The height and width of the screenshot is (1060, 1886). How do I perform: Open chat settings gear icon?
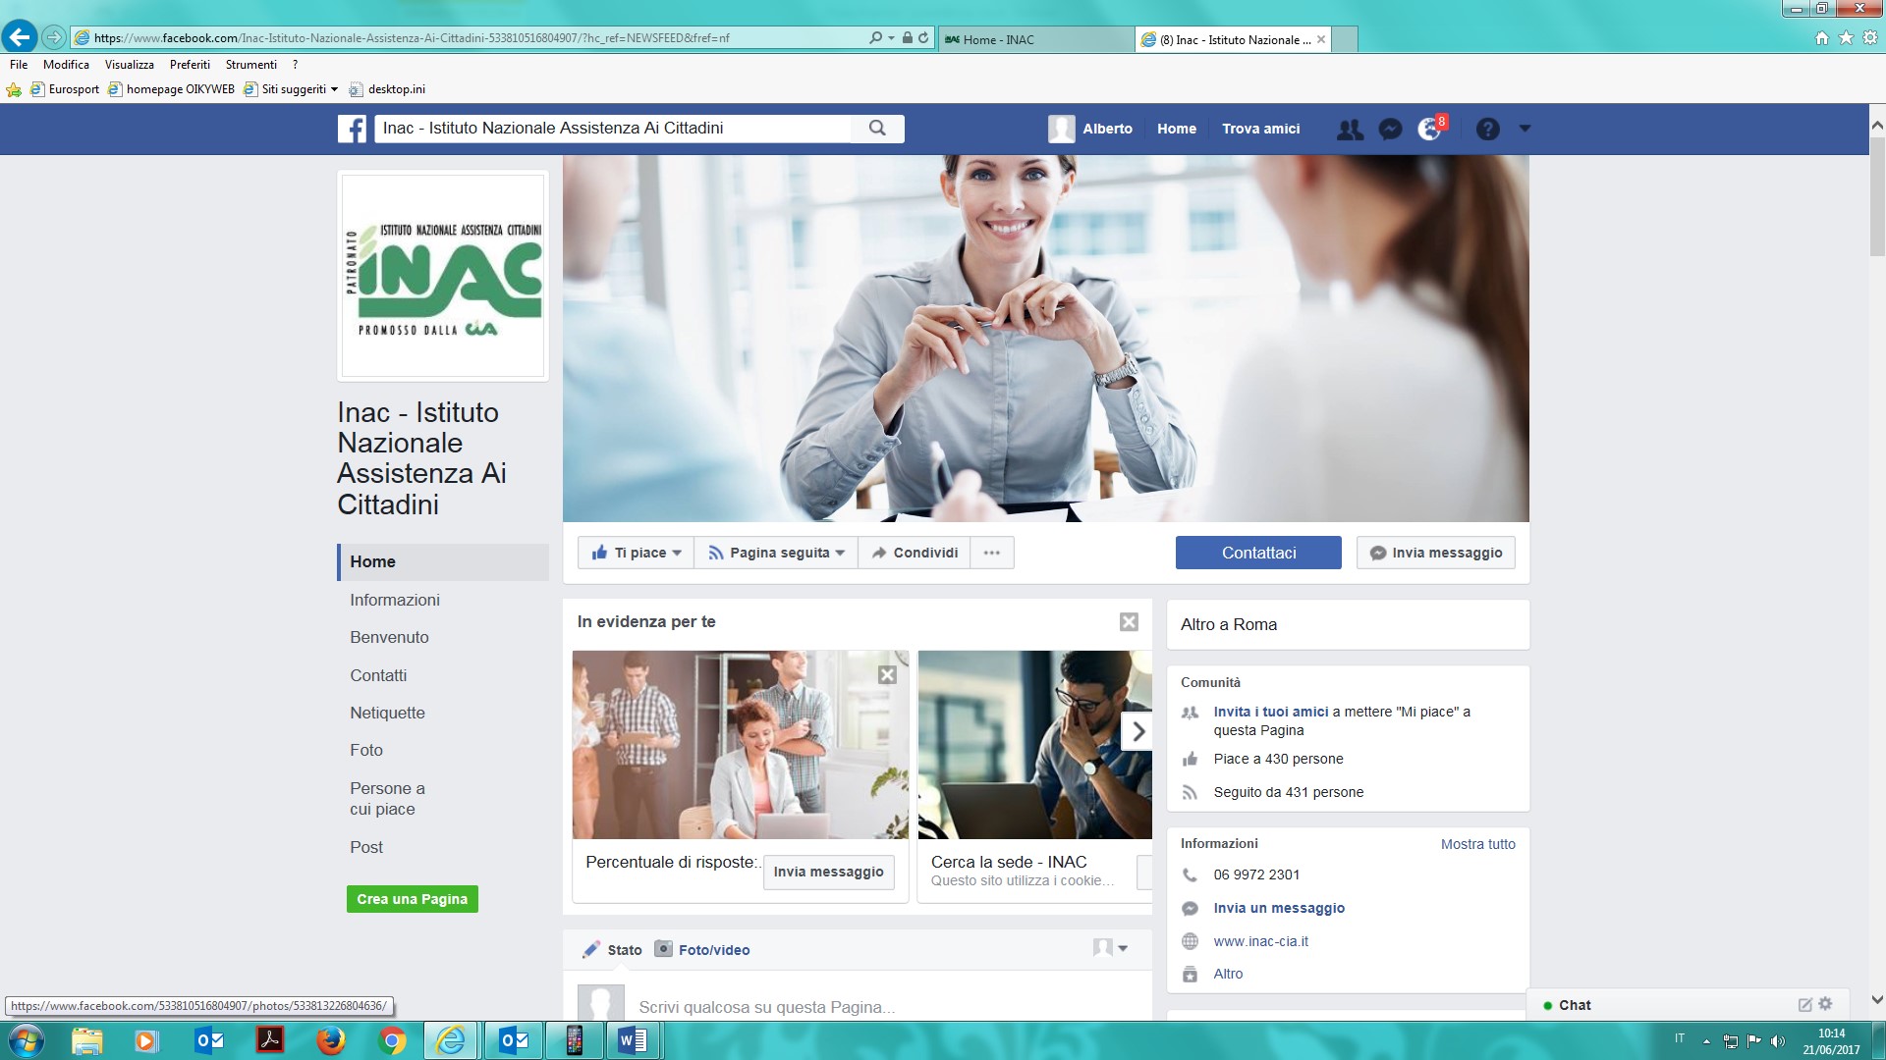tap(1825, 1004)
